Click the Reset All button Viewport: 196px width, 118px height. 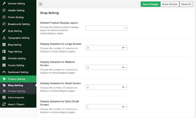point(186,4)
